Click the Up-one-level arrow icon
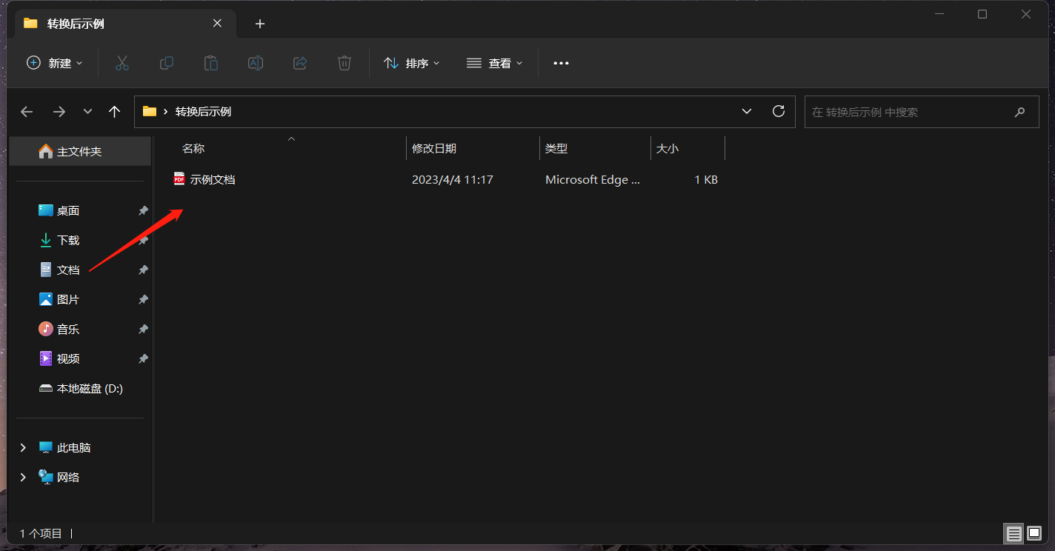Viewport: 1055px width, 551px height. (114, 111)
